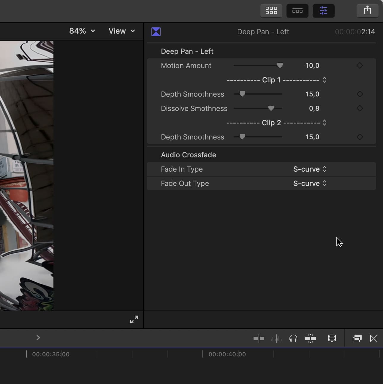Toggle the timeline panel visibility button

(x=297, y=11)
